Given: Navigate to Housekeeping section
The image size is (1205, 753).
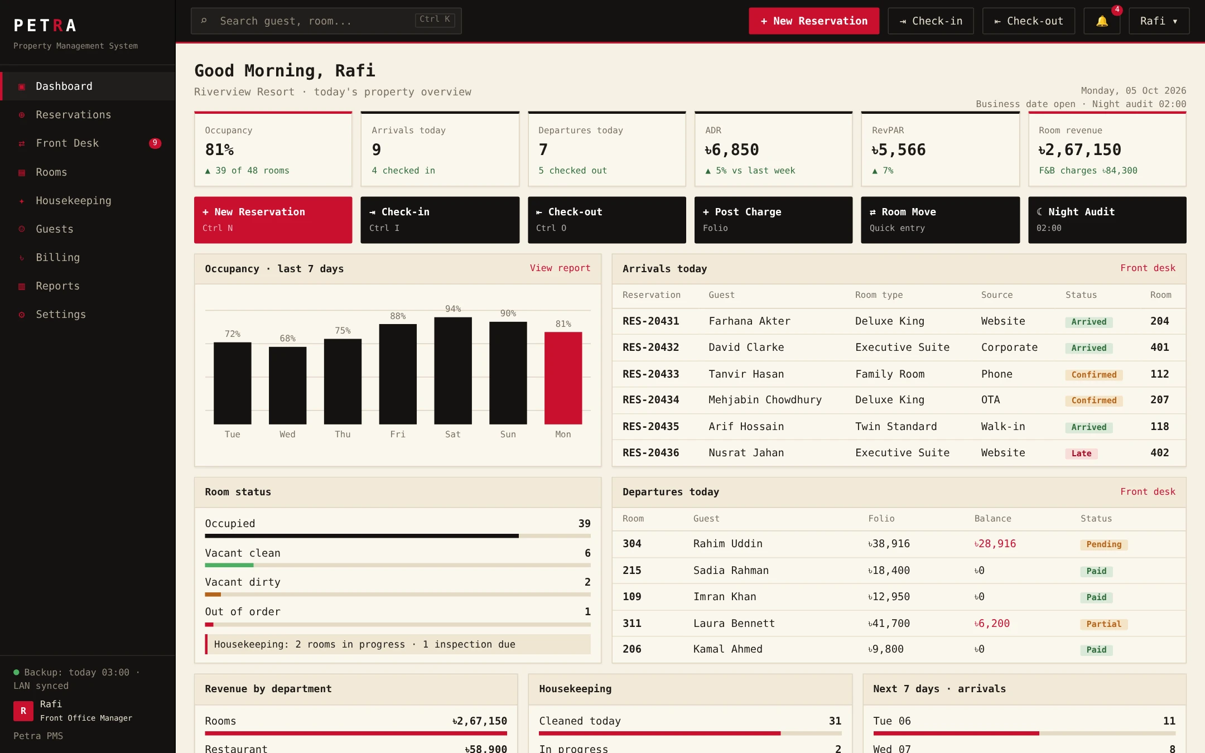Looking at the screenshot, I should coord(88,201).
